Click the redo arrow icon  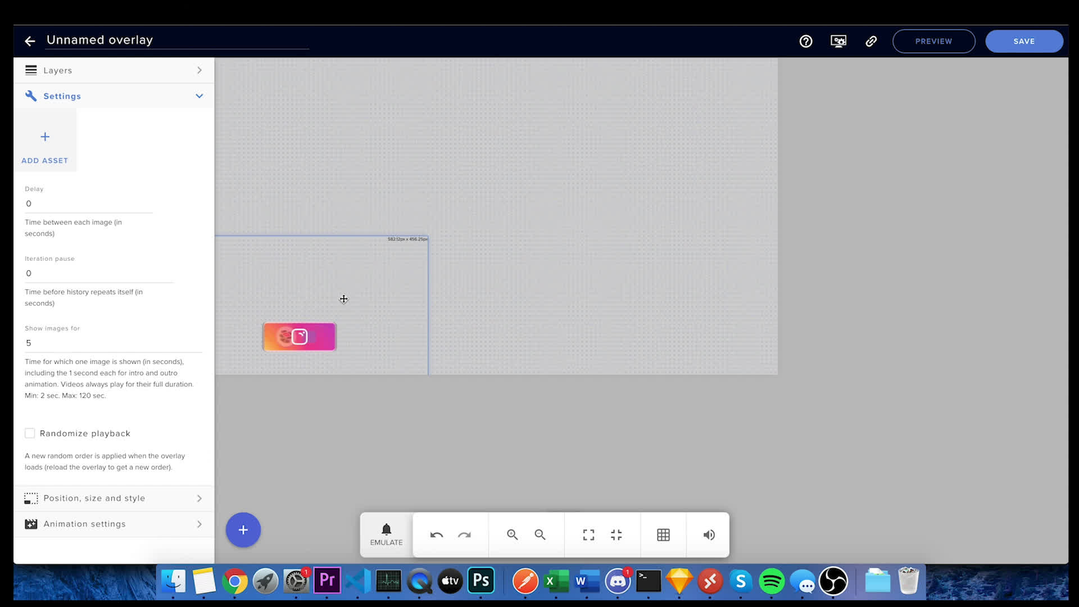pos(465,534)
